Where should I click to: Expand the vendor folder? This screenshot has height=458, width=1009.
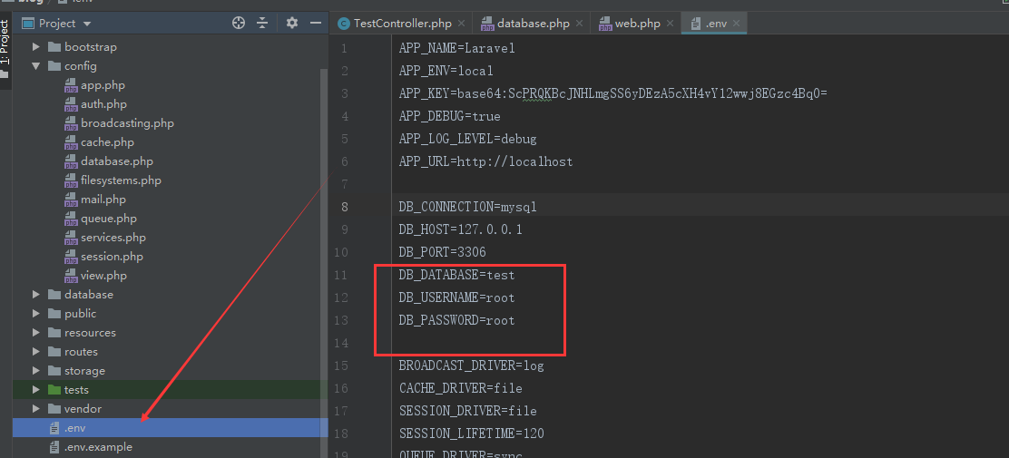[x=36, y=408]
